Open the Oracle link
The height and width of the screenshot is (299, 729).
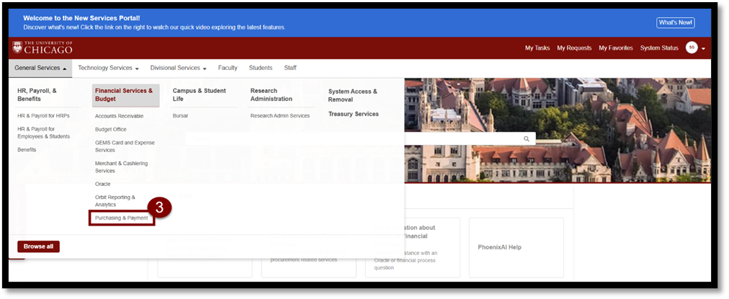coord(103,184)
